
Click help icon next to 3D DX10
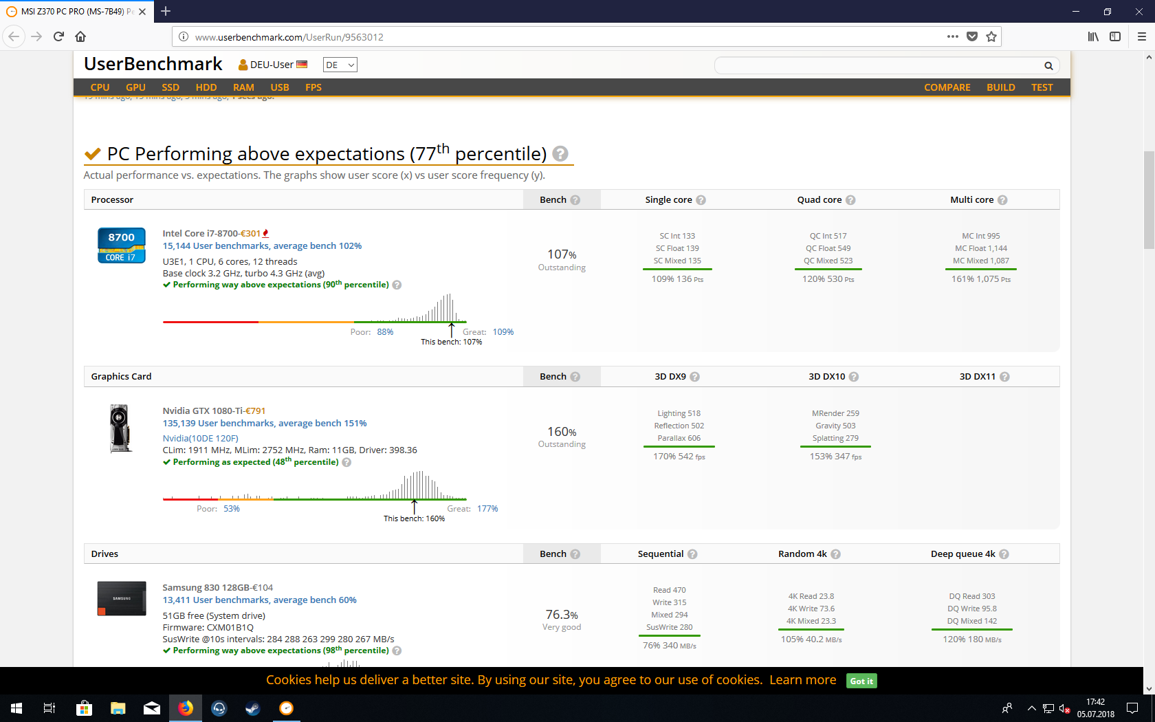tap(854, 377)
